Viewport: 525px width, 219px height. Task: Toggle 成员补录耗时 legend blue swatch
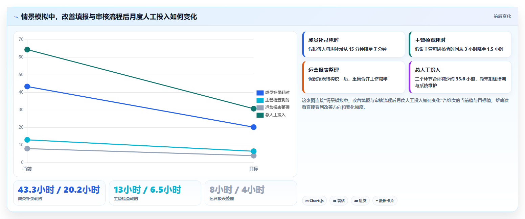click(260, 93)
